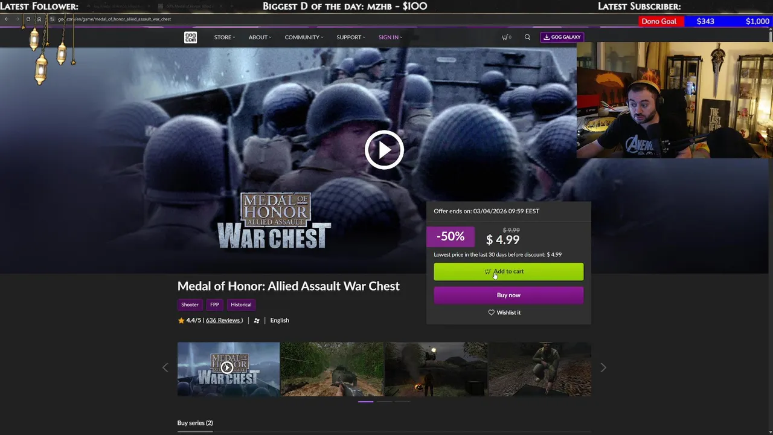Open the Historical tag
This screenshot has height=435, width=773.
(x=241, y=304)
